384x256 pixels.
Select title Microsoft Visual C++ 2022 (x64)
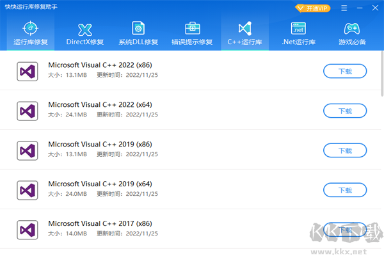(x=100, y=105)
